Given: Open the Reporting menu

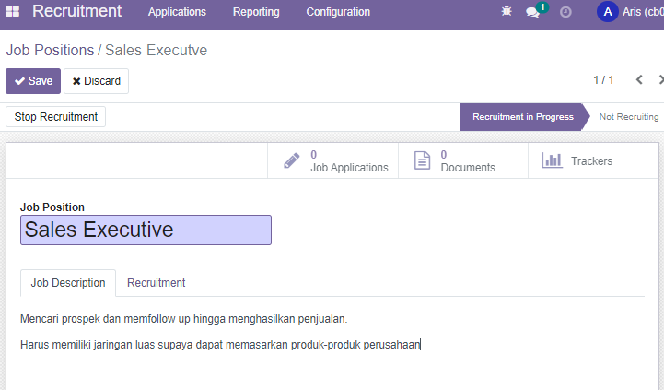Looking at the screenshot, I should coord(256,12).
